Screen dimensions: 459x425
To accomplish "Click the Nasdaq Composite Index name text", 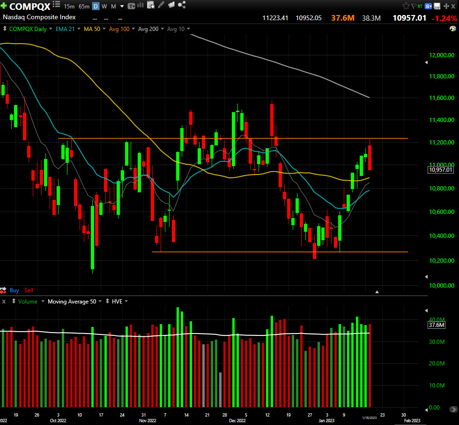I will [x=39, y=17].
